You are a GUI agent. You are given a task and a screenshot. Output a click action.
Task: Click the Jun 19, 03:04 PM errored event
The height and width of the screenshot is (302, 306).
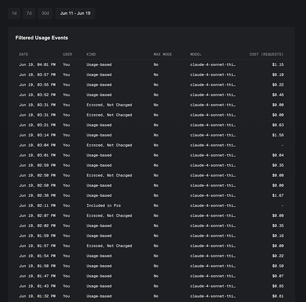(151, 145)
